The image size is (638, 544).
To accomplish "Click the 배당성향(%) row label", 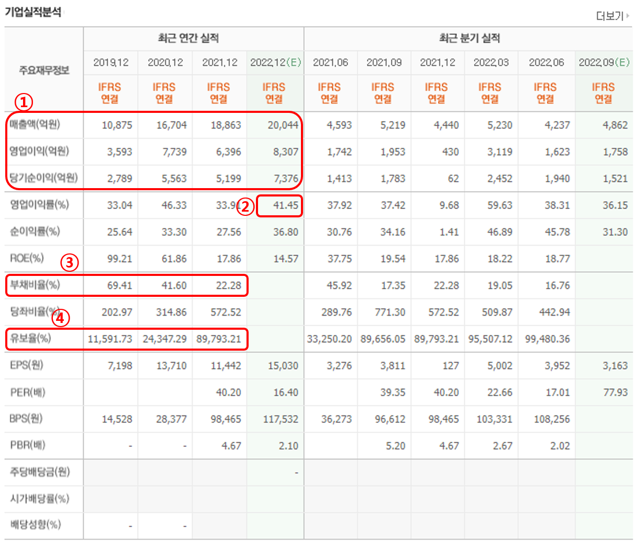I will [x=37, y=525].
